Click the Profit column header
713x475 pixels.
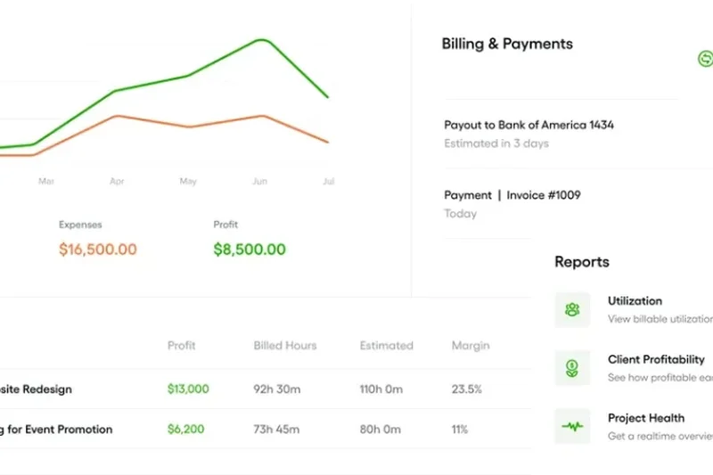pyautogui.click(x=181, y=345)
